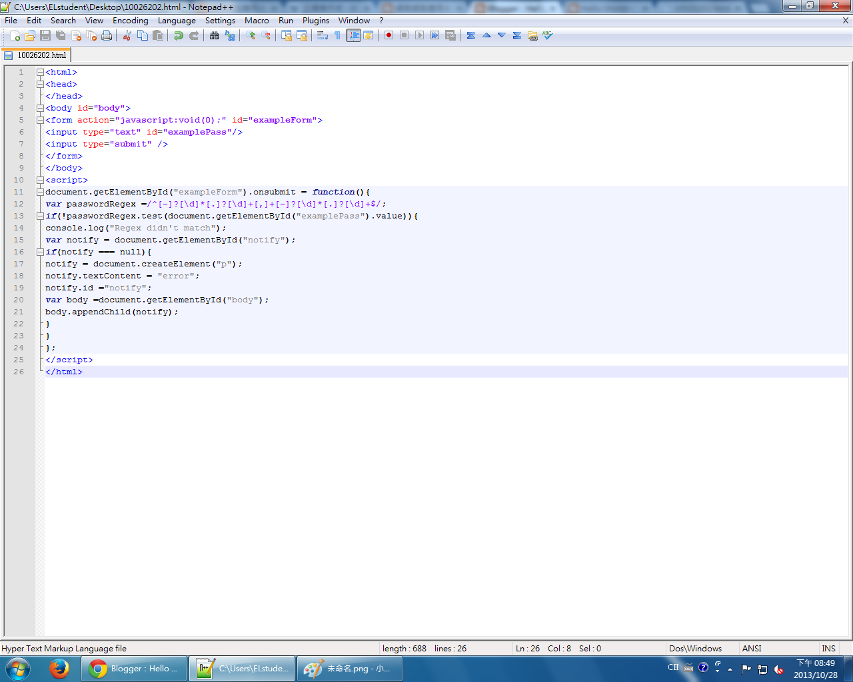Open the Windows Start menu
This screenshot has height=682, width=853.
coord(17,669)
